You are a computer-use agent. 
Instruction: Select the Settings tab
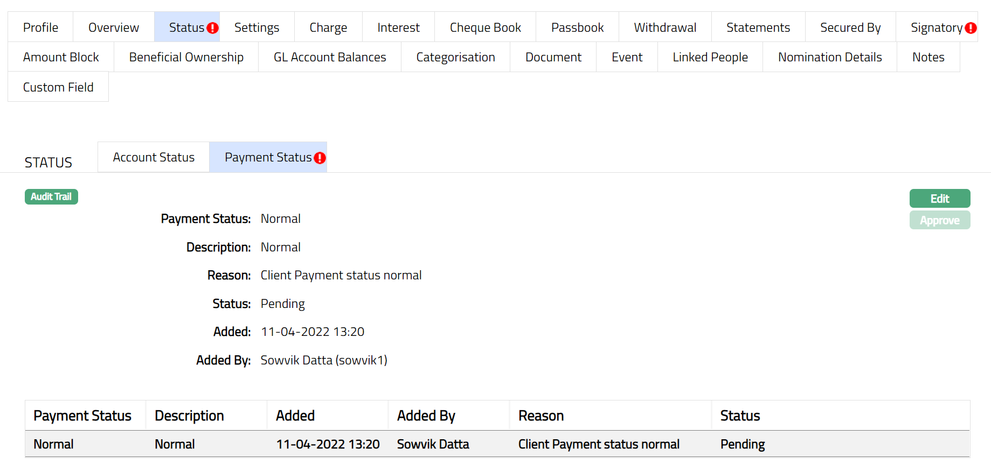(257, 27)
